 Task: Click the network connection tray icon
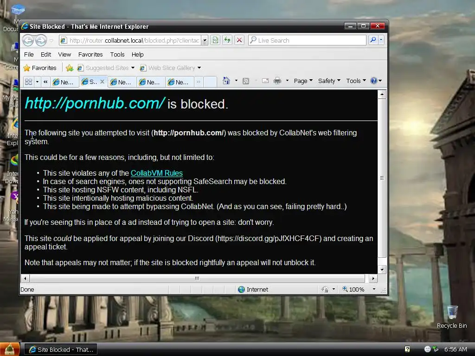435,349
